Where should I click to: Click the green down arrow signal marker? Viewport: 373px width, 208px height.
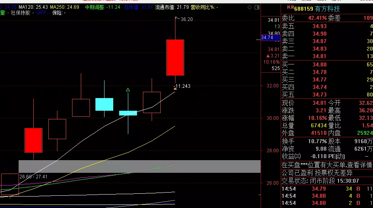(x=128, y=91)
